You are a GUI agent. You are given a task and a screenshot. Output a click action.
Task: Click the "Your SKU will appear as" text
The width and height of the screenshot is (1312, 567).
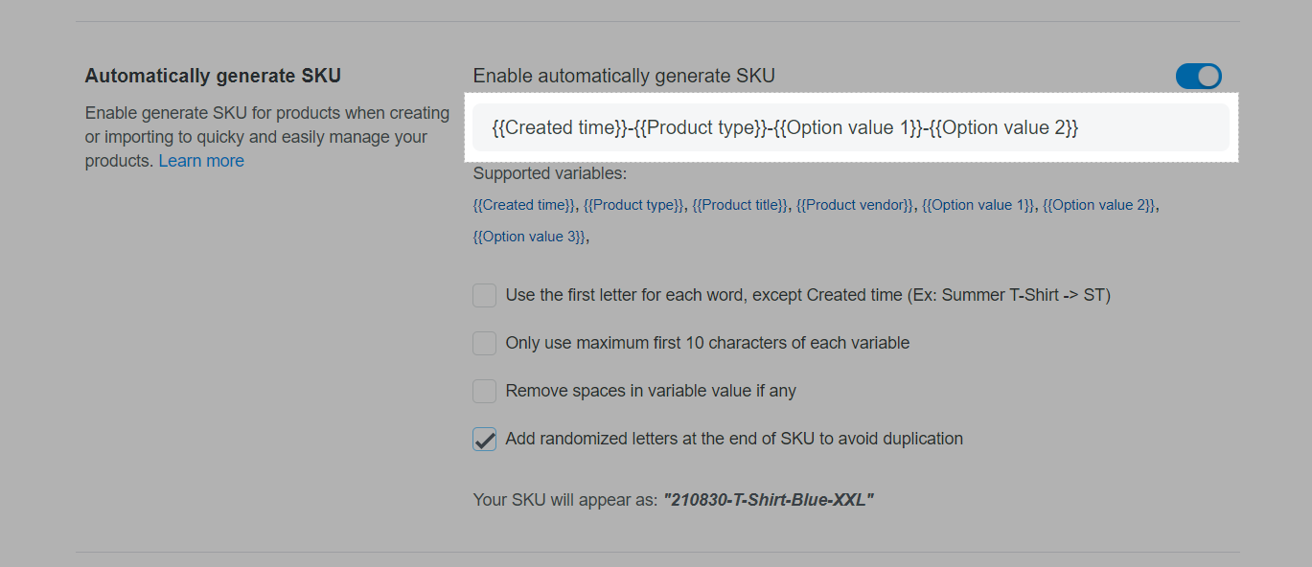click(x=565, y=500)
